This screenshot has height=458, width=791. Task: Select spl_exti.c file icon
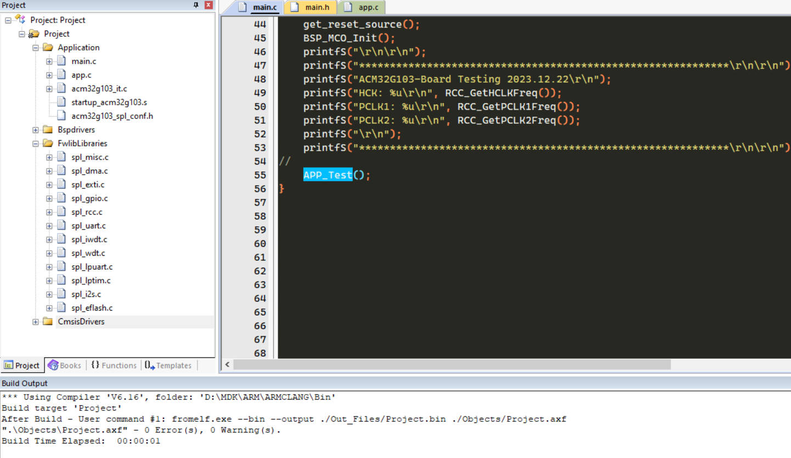click(61, 185)
